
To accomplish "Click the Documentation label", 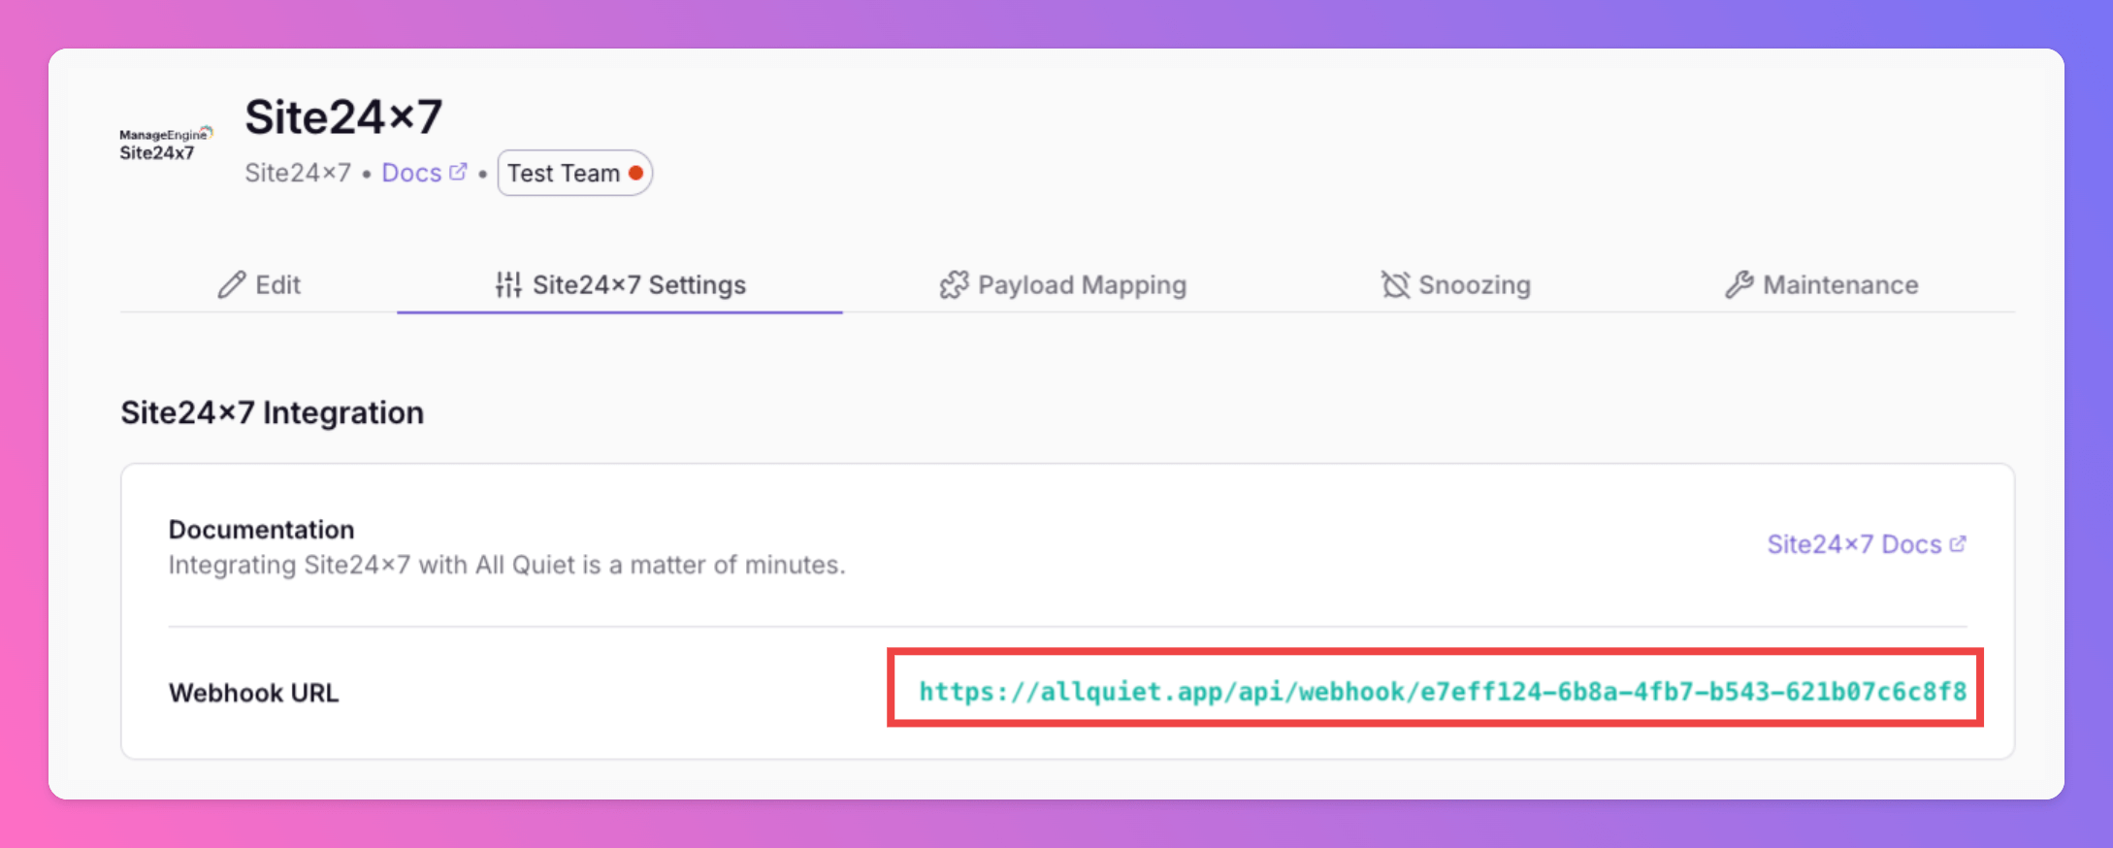I will [x=262, y=530].
